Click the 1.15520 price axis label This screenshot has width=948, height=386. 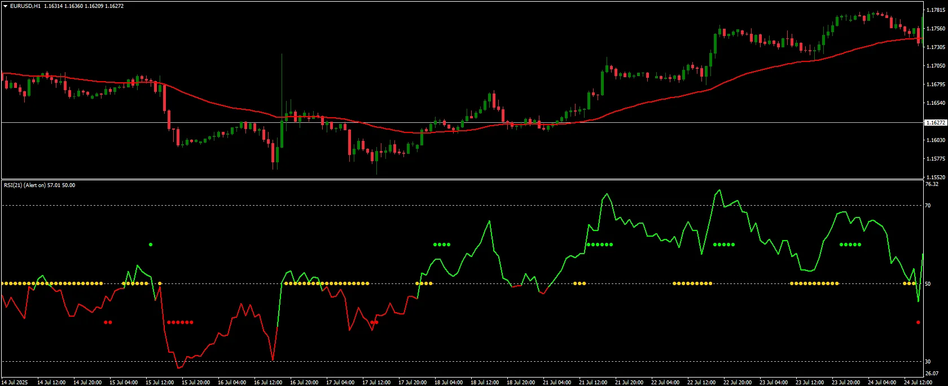point(935,177)
